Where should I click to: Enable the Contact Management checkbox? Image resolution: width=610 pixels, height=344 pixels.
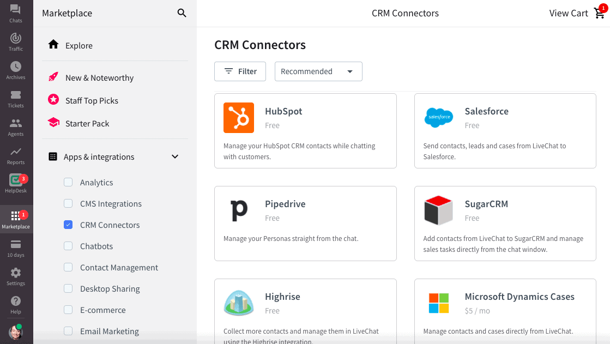click(x=68, y=267)
